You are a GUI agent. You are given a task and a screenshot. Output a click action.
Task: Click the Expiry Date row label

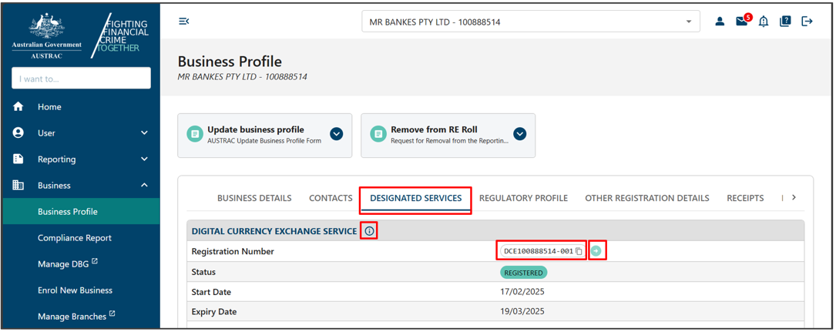[x=213, y=311]
